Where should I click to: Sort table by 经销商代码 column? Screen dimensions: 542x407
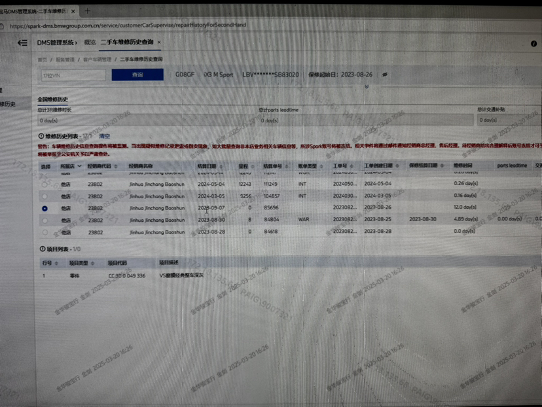[x=116, y=167]
